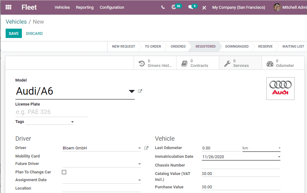This screenshot has height=193, width=307.
Task: Select the Registered status
Action: pyautogui.click(x=205, y=46)
